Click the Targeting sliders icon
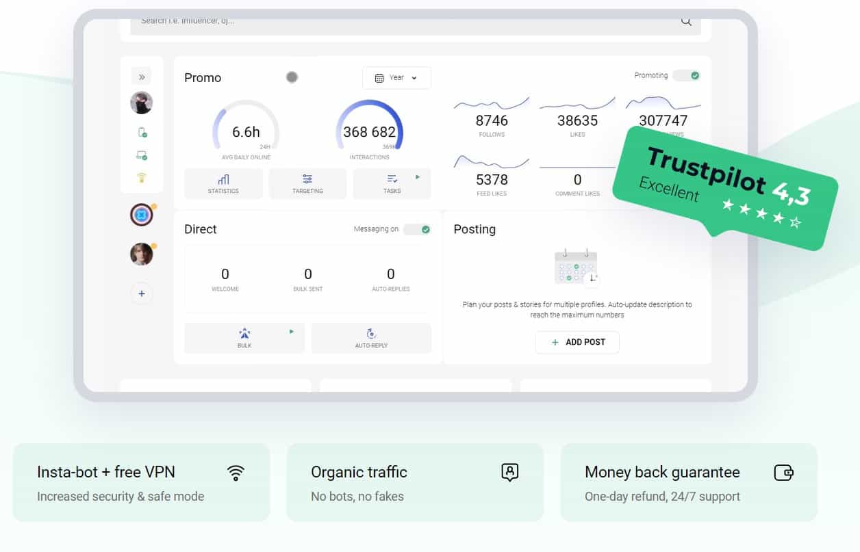Viewport: 860px width, 552px height. tap(307, 179)
